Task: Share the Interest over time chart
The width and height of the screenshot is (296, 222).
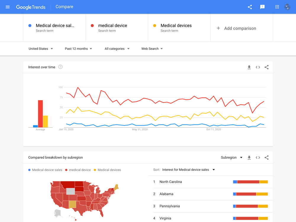Action: [266, 67]
